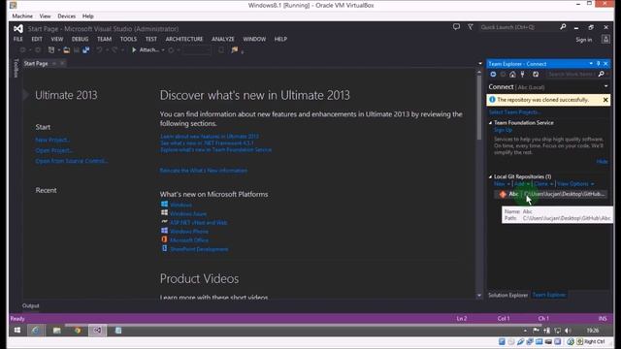Click the Windows platform link icon

point(164,205)
